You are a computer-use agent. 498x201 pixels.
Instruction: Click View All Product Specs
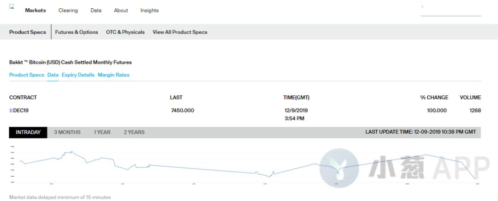[x=180, y=32]
